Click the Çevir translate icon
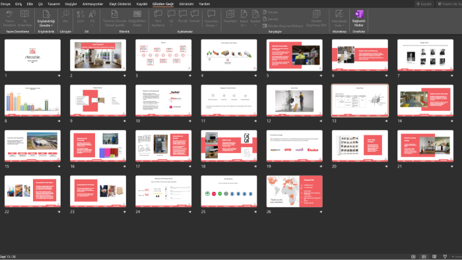The image size is (462, 260). [81, 16]
